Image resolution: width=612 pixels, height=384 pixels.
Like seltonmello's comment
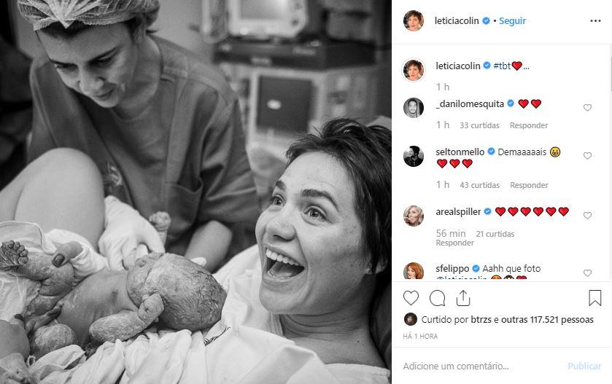pos(587,156)
